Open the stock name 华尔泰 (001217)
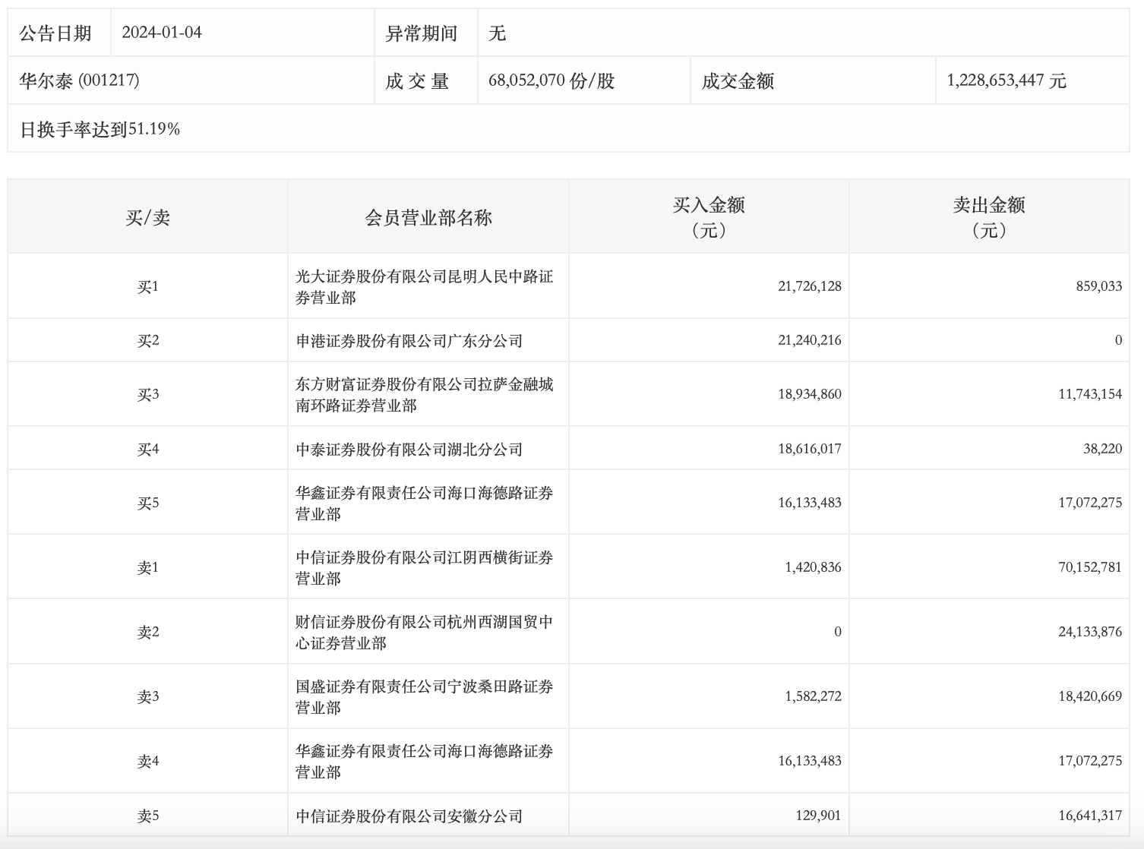This screenshot has width=1144, height=849. [79, 80]
